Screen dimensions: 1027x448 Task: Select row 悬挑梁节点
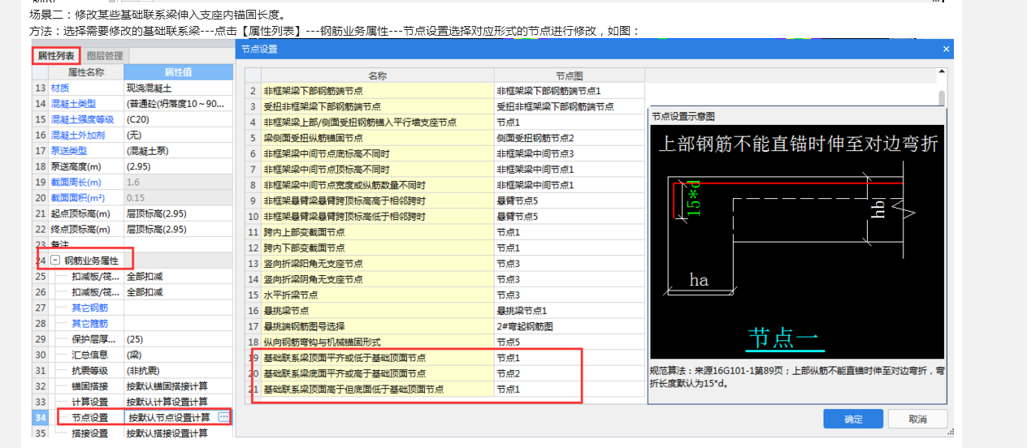click(445, 310)
